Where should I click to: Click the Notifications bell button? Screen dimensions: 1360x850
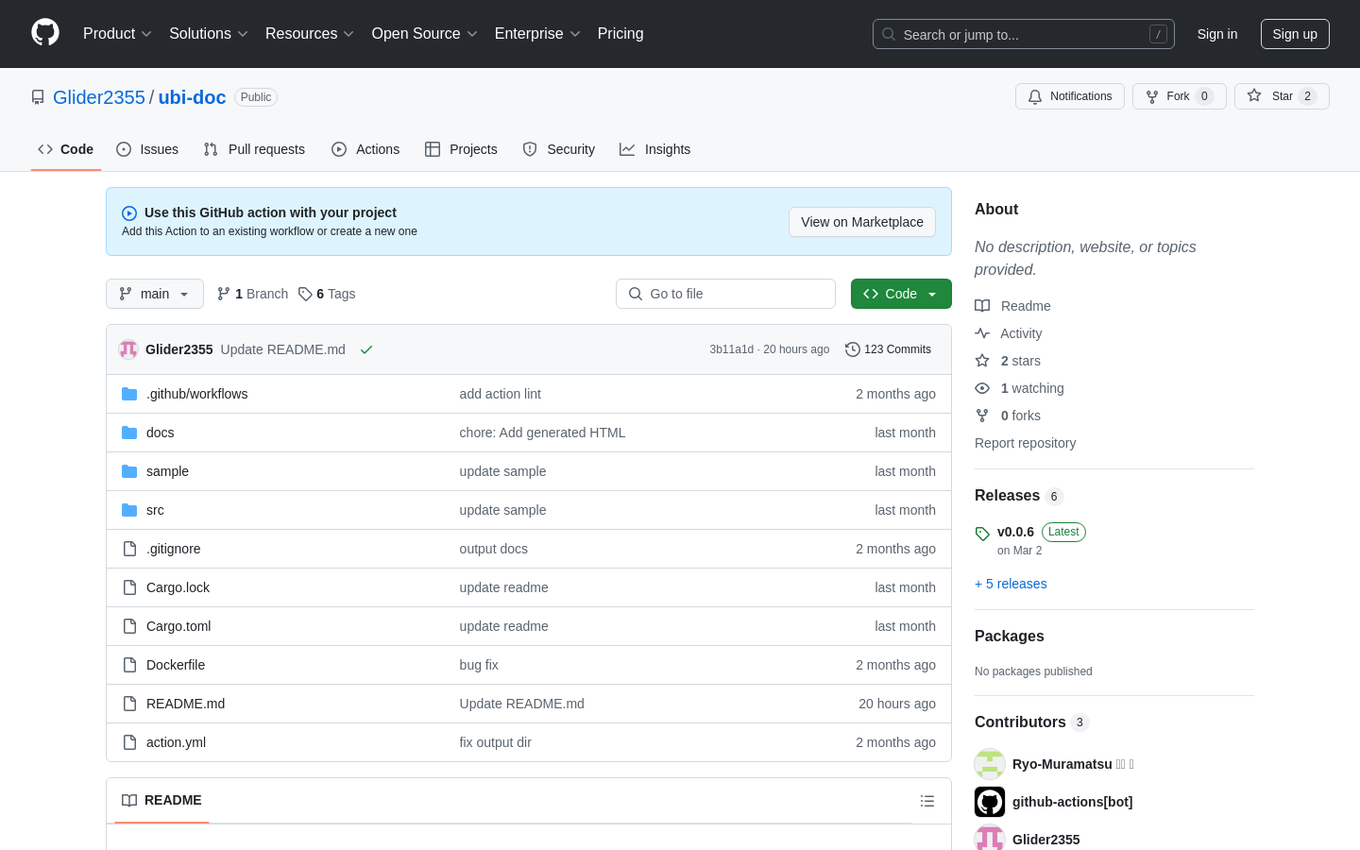(x=1070, y=96)
